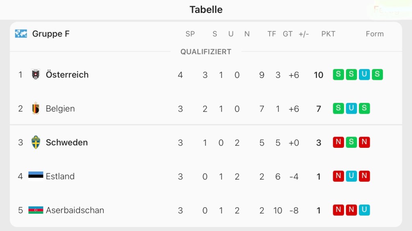
Task: Tap the Gruppe F group heading
Action: click(x=51, y=34)
